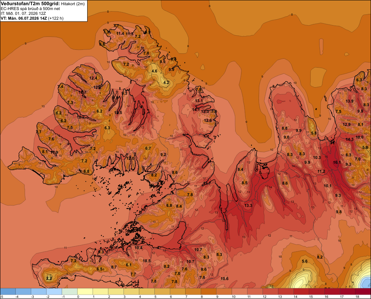Click the '12' legend scale label
The width and height of the screenshot is (371, 299).
[265, 297]
